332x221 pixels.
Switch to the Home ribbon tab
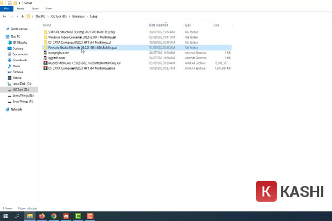[x=20, y=9]
